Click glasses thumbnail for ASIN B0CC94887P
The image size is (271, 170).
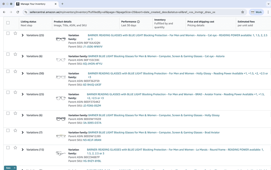tap(61, 153)
